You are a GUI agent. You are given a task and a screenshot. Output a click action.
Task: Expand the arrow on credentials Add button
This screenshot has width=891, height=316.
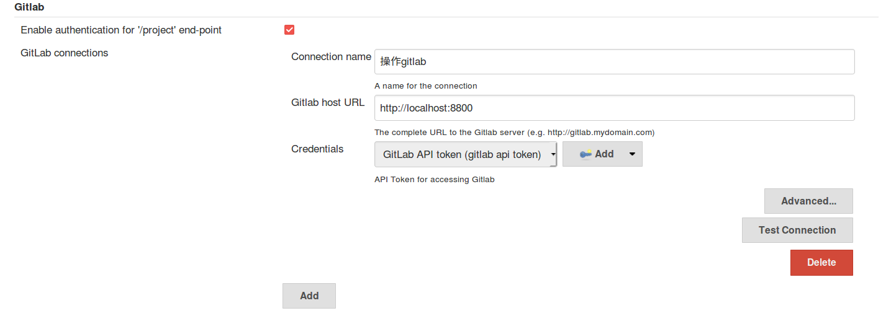coord(632,155)
